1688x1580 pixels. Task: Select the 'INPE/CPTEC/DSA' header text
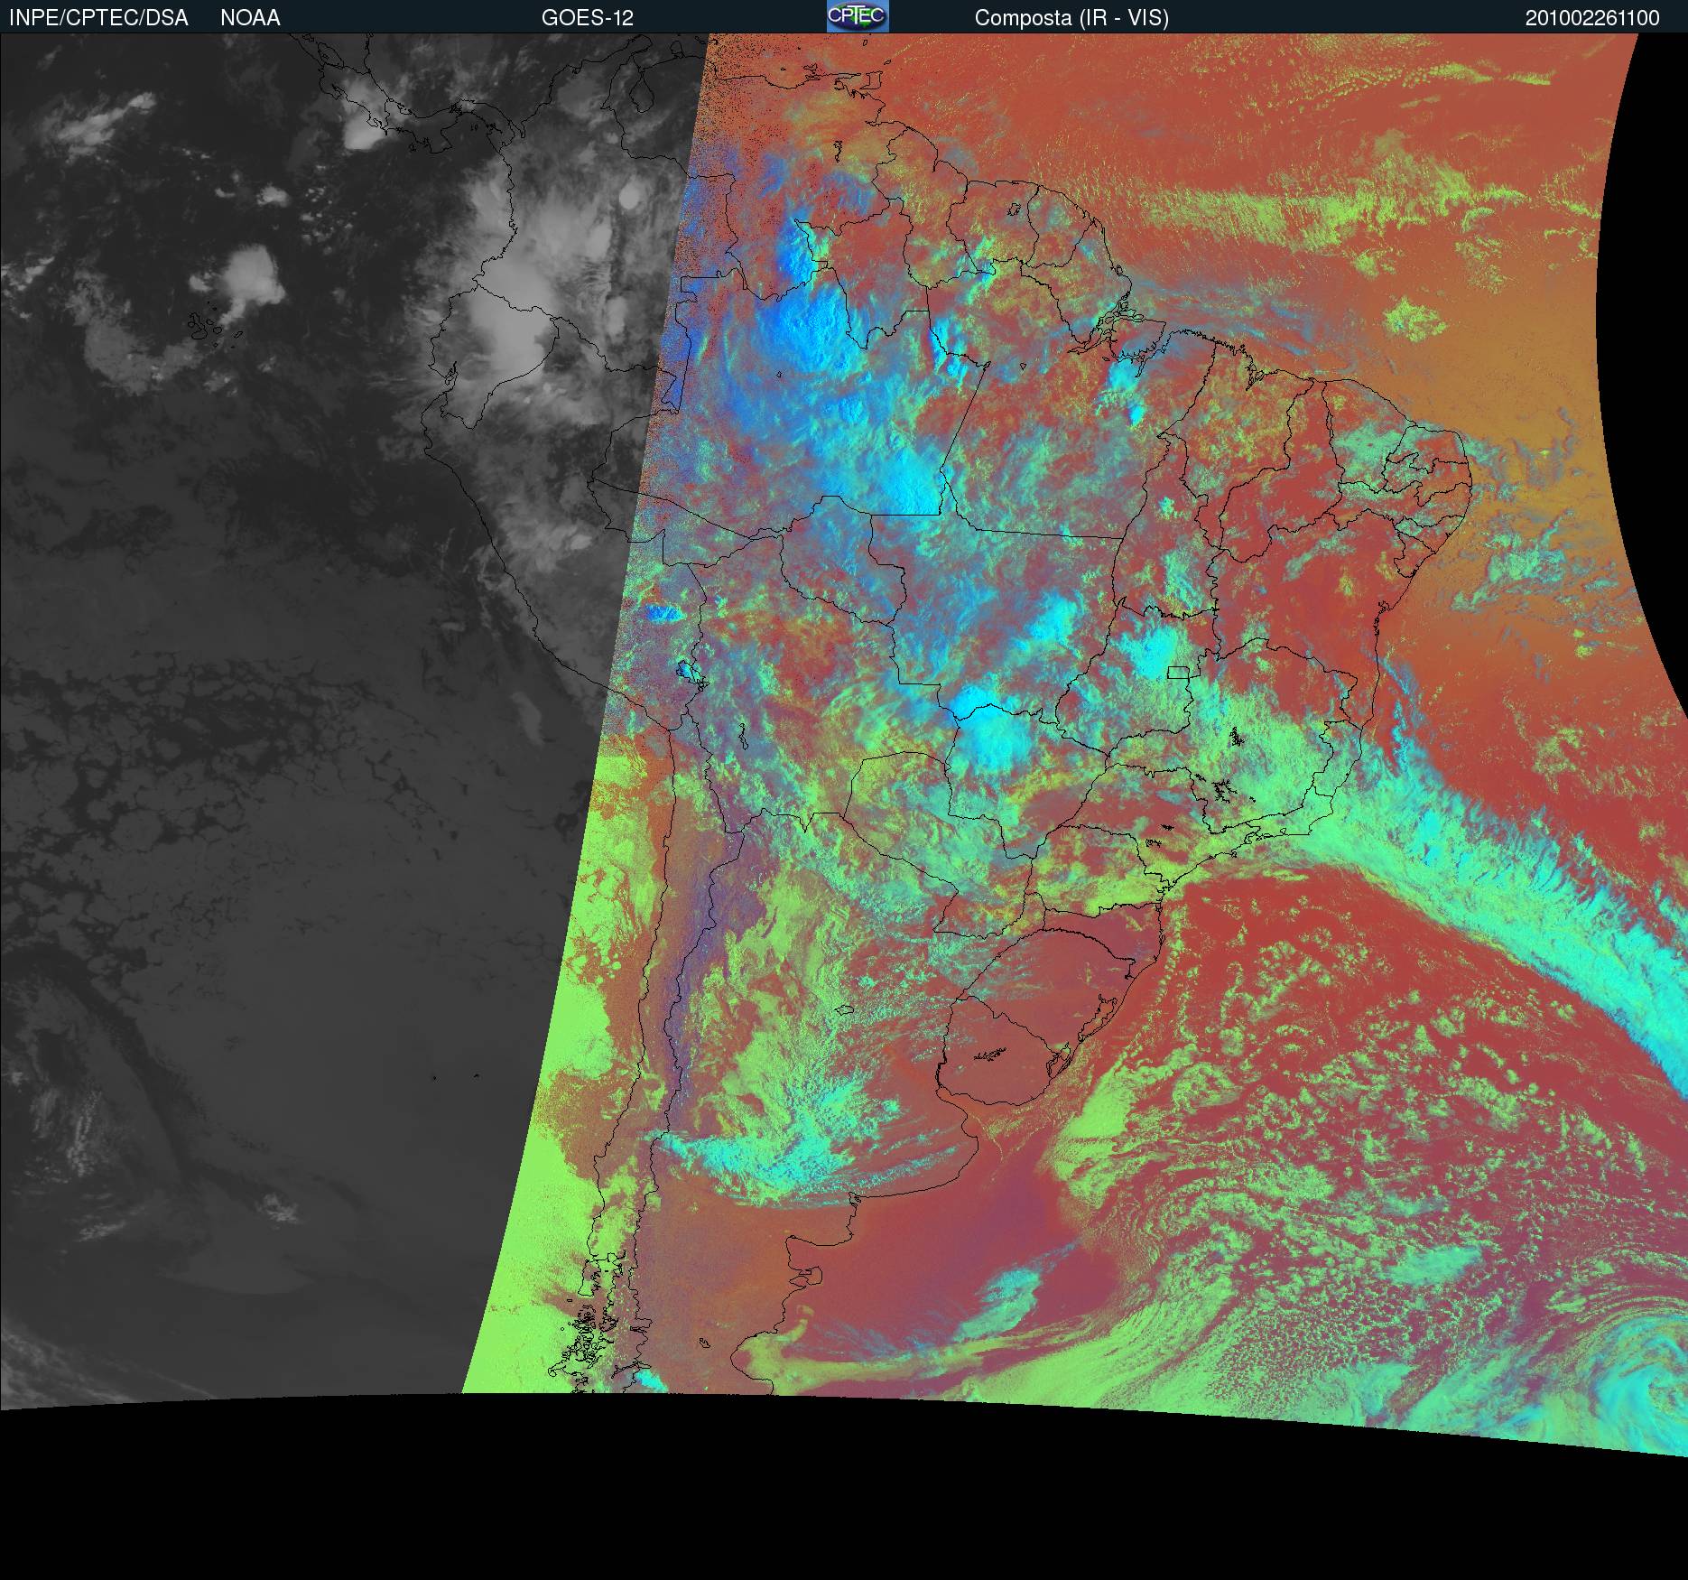(x=98, y=18)
